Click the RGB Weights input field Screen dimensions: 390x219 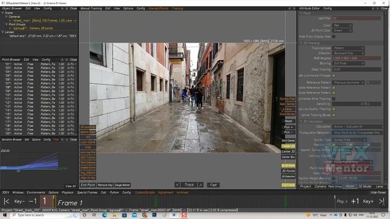tap(356, 58)
